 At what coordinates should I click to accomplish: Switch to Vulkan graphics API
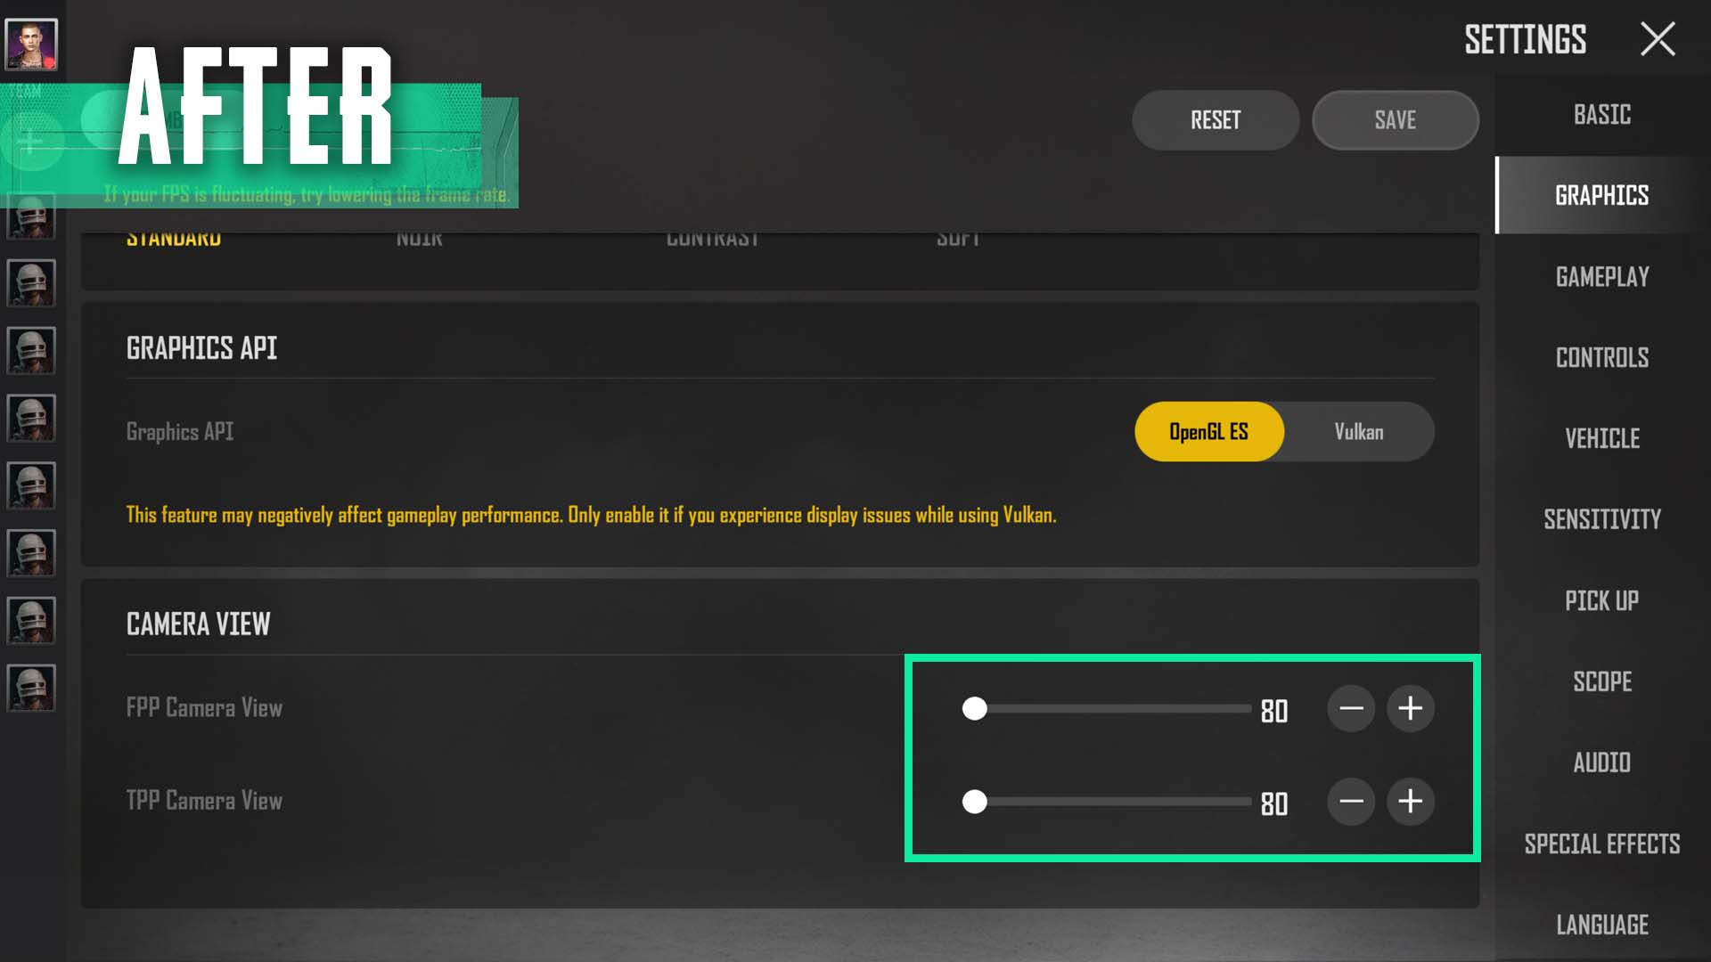point(1358,431)
